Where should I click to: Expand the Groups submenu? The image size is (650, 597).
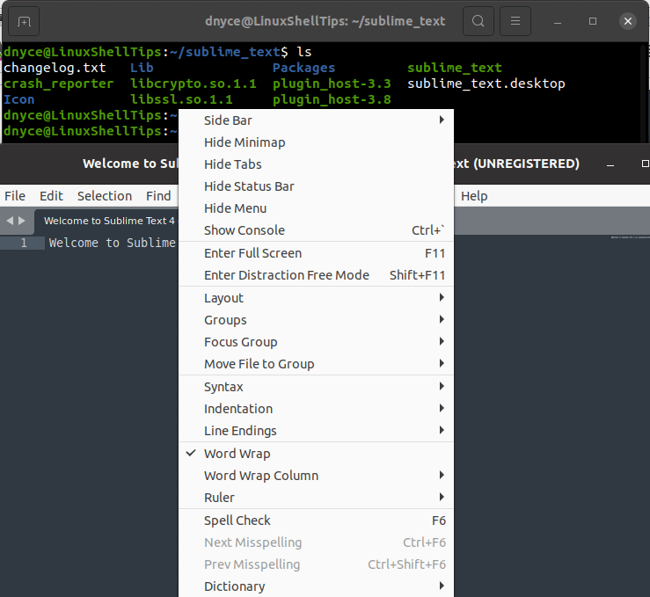coord(316,320)
